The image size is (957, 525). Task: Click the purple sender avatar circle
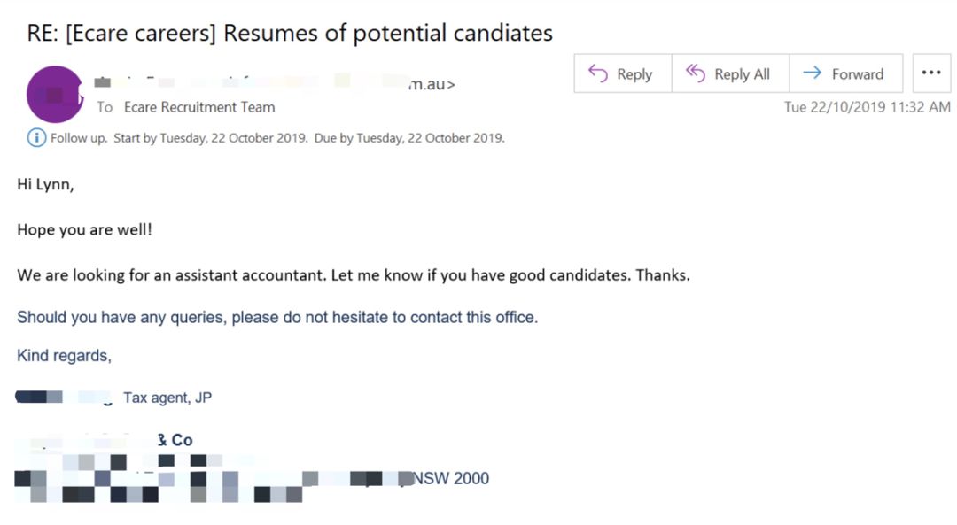coord(55,95)
